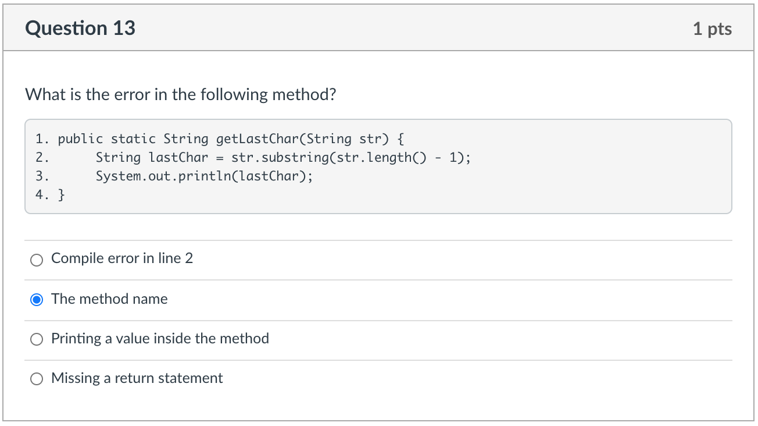Click the 'The method name' answer label
The width and height of the screenshot is (758, 426).
coord(109,299)
